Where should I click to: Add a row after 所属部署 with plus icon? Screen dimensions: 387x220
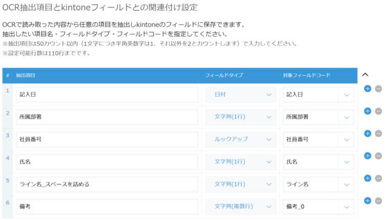pyautogui.click(x=368, y=111)
